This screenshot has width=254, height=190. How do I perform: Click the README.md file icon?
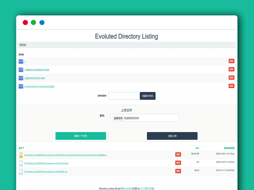21,171
